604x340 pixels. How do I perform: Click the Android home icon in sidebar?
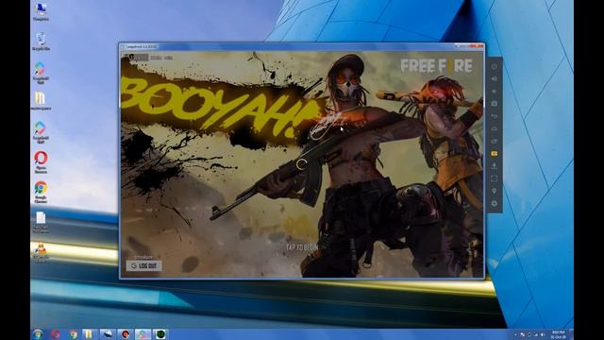[x=495, y=128]
